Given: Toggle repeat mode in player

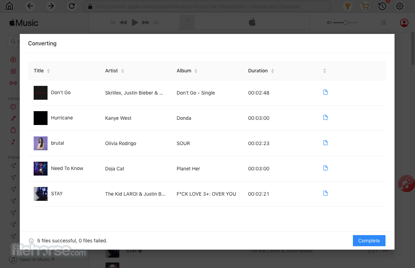Looking at the screenshot, I should pos(156,23).
